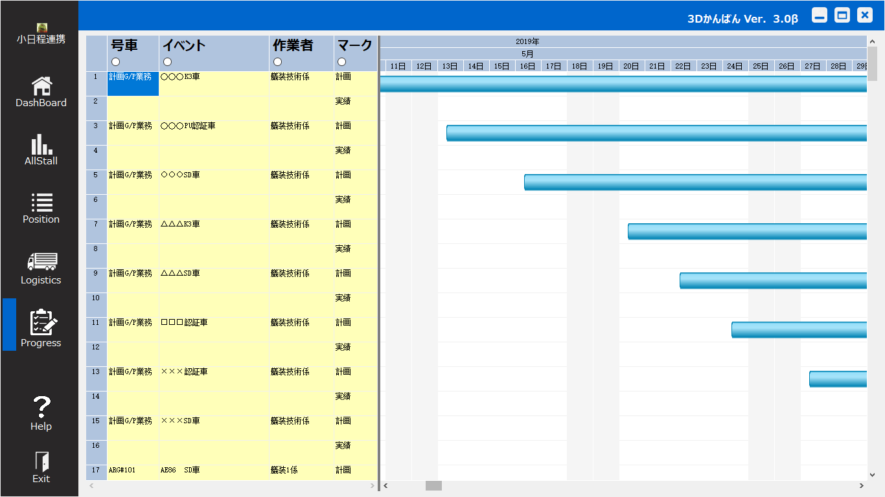Click the Gantt chart's left scroll arrow
The width and height of the screenshot is (885, 497).
point(385,485)
